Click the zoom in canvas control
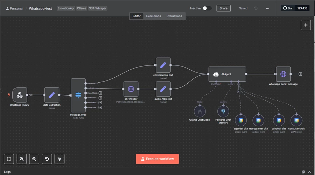 click(22, 159)
